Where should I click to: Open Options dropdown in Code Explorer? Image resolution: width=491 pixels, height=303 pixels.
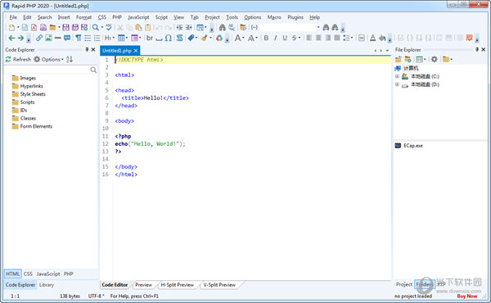point(48,59)
